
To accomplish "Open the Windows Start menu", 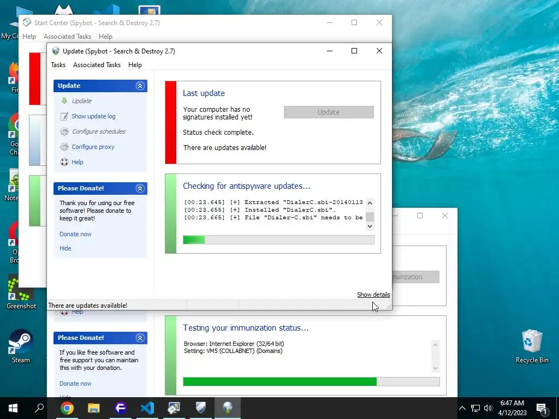I will point(13,408).
